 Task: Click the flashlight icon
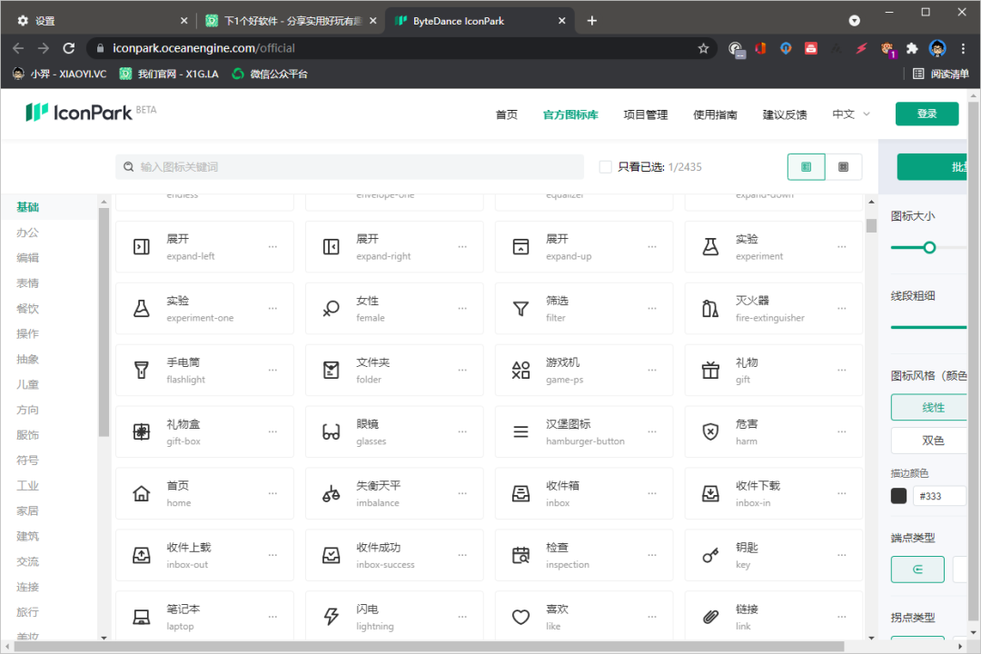click(x=142, y=370)
